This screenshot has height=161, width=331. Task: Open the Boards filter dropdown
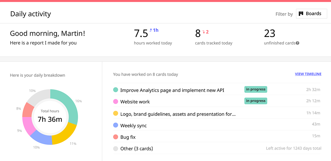311,14
